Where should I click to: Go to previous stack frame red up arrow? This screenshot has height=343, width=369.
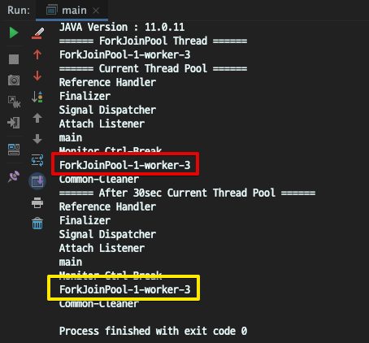37,54
